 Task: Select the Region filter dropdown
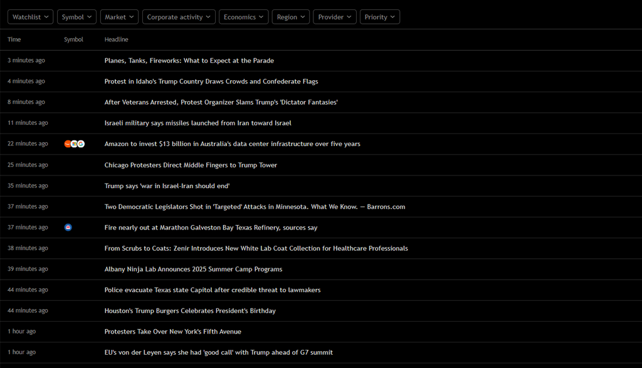click(290, 17)
